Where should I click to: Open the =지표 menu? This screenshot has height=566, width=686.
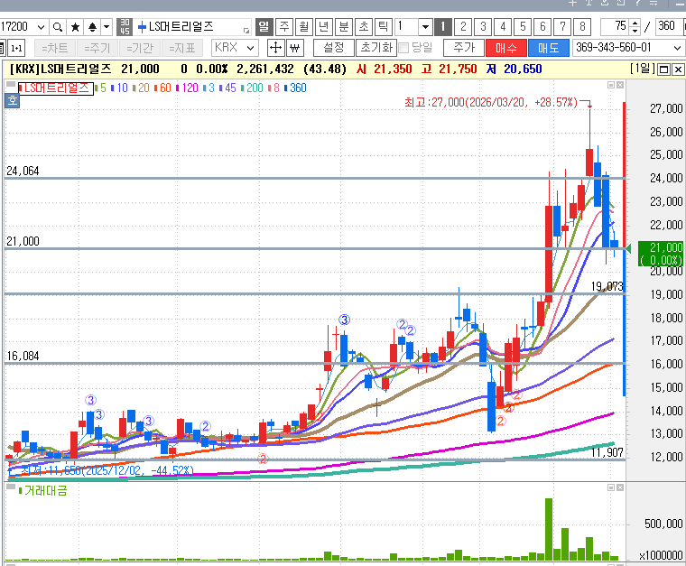(182, 48)
